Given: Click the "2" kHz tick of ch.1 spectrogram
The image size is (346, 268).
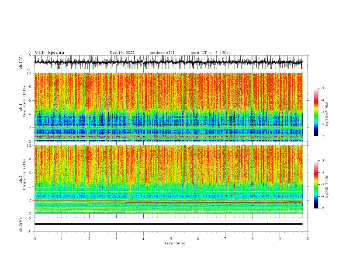Looking at the screenshot, I should click(x=31, y=127).
